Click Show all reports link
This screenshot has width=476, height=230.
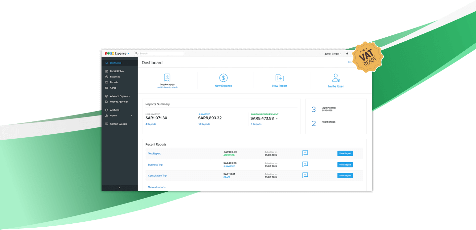coord(157,187)
